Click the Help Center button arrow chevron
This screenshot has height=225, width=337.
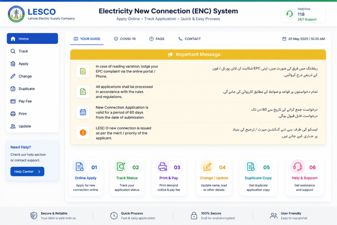(x=39, y=172)
